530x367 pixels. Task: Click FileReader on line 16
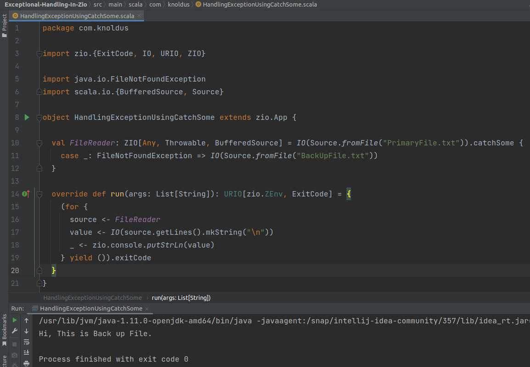(x=138, y=219)
